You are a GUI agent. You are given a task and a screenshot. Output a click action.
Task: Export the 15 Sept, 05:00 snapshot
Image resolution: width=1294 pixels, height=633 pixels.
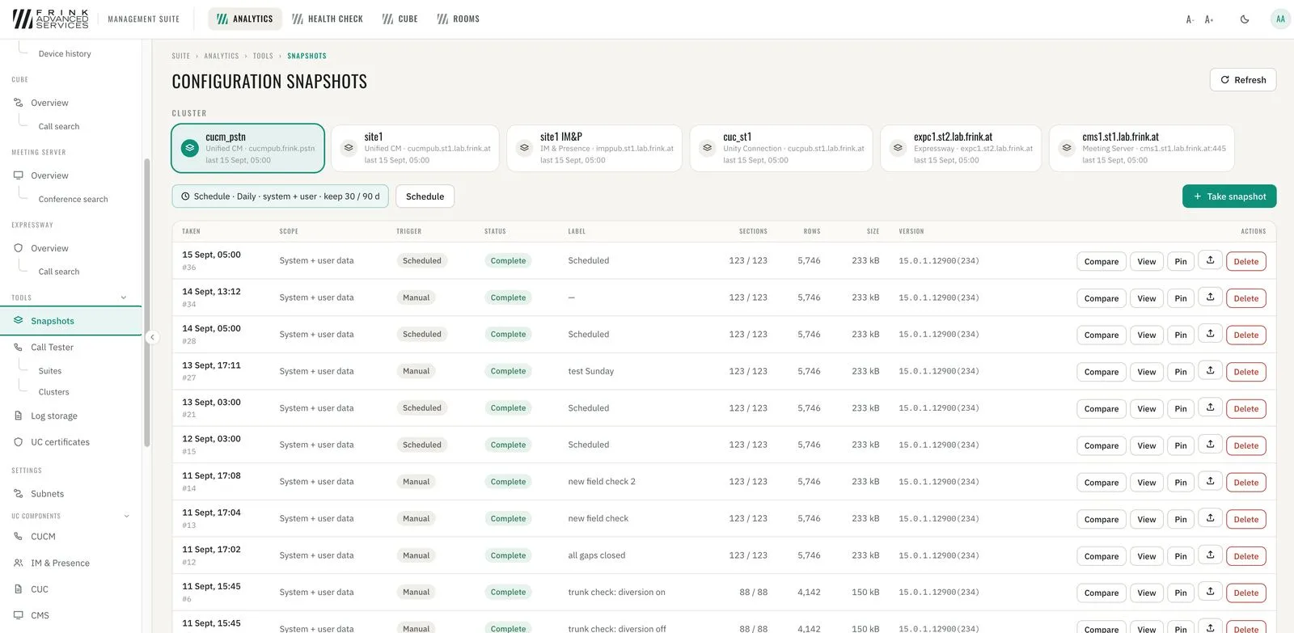(x=1211, y=261)
